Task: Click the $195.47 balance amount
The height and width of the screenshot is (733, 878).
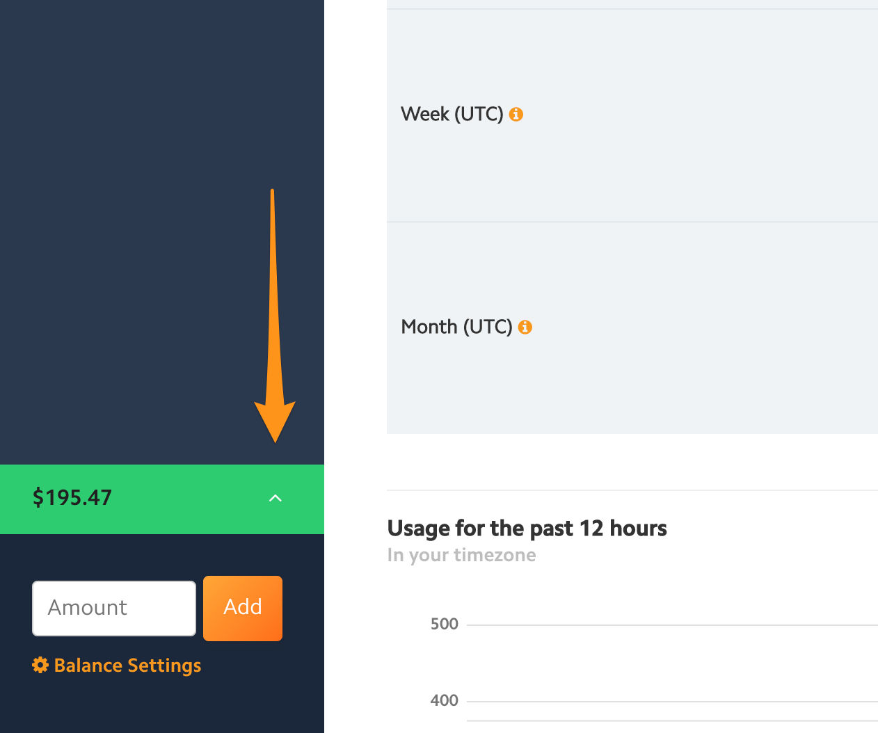Action: pos(72,498)
